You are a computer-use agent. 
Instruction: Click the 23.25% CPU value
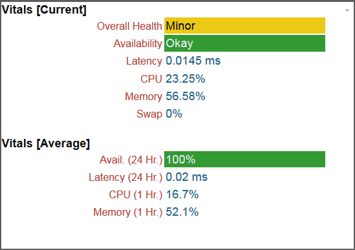pyautogui.click(x=186, y=79)
